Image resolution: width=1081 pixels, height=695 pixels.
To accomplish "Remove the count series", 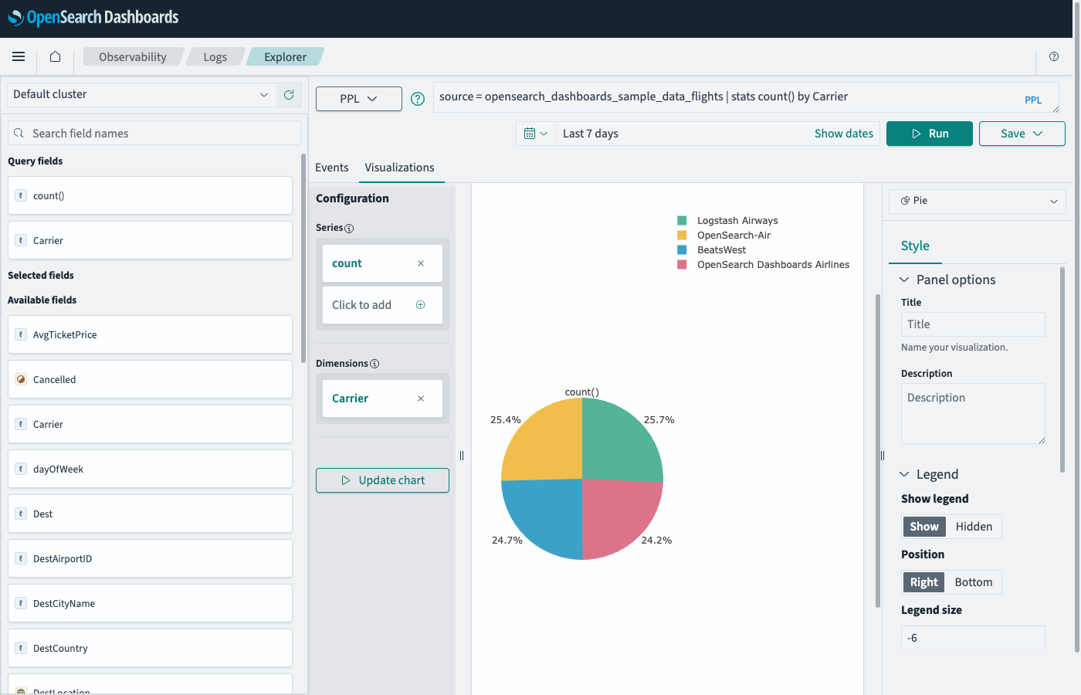I will click(421, 263).
